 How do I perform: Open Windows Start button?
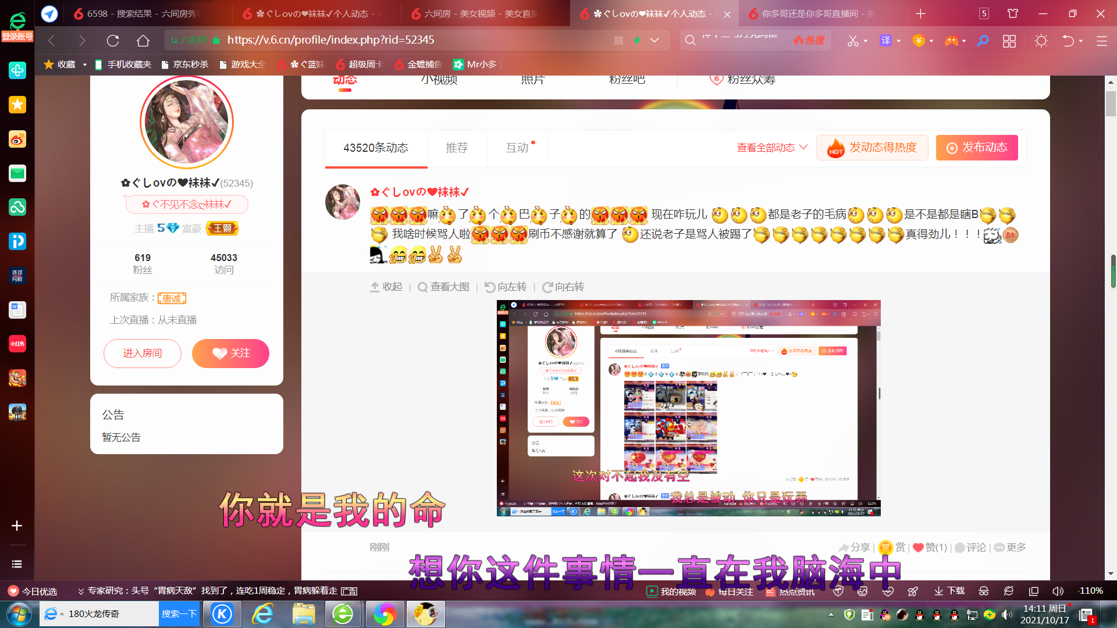click(x=19, y=614)
